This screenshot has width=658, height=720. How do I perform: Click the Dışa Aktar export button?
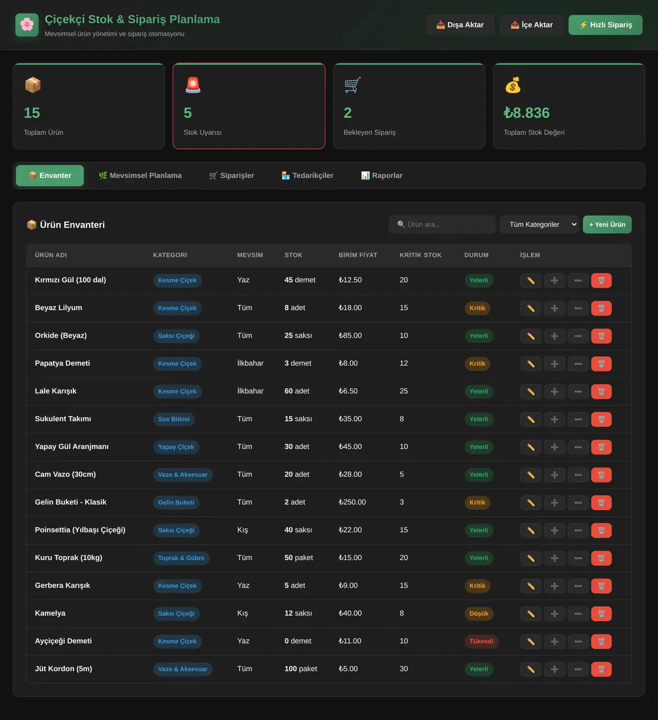click(460, 25)
